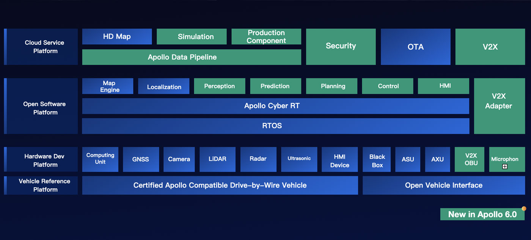Viewport: 531px width, 240px height.
Task: Click the RTOS bar
Action: click(x=276, y=126)
